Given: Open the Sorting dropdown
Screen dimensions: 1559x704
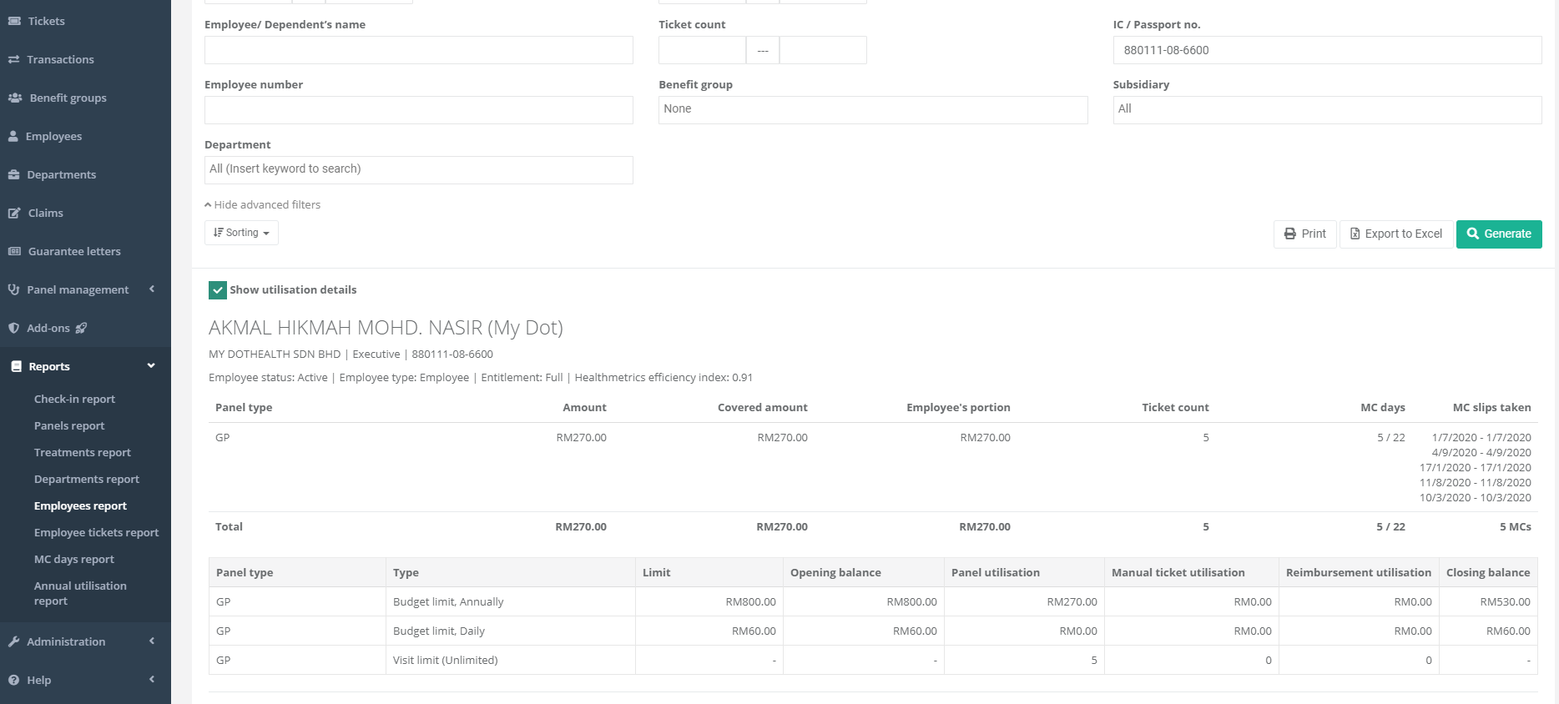Looking at the screenshot, I should point(241,233).
